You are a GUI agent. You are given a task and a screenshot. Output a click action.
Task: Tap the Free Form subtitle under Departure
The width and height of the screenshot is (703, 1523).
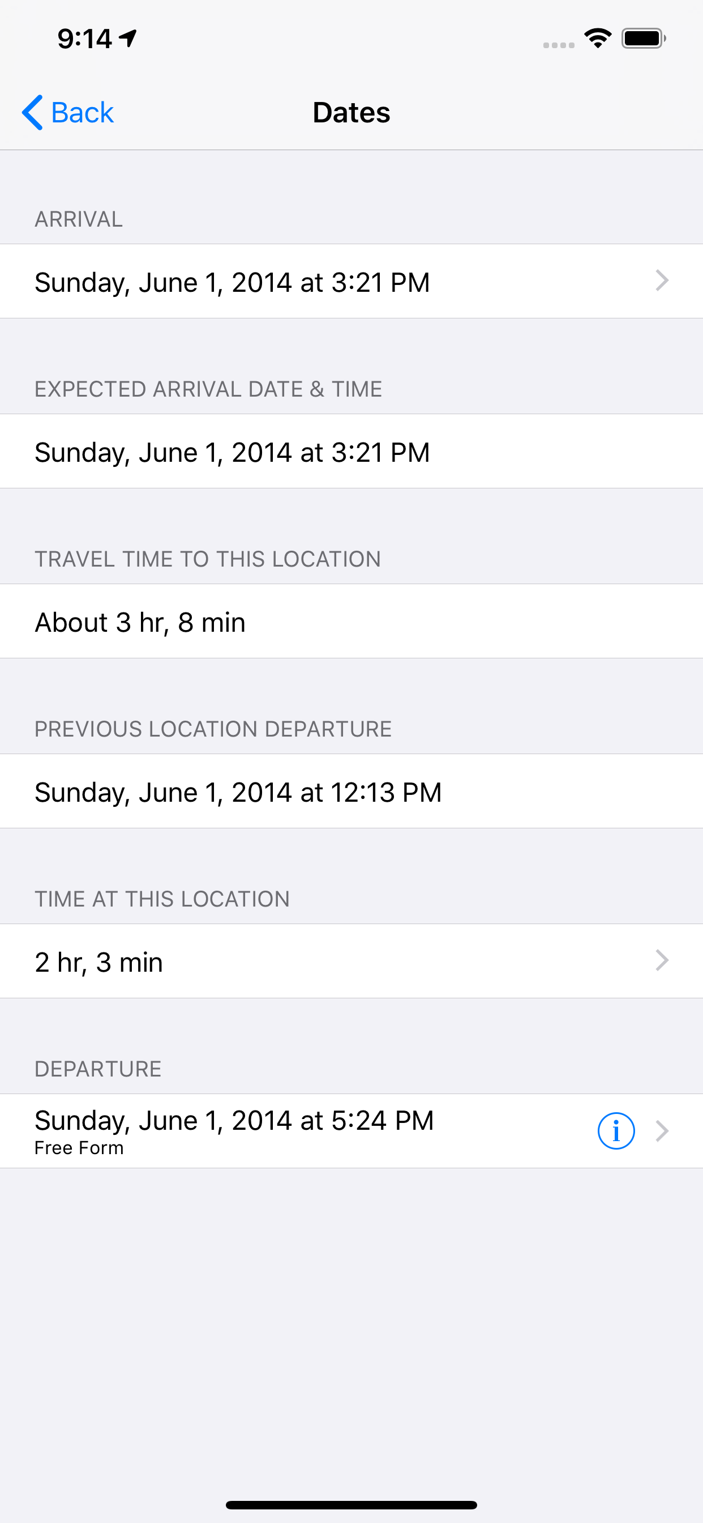pos(79,1148)
